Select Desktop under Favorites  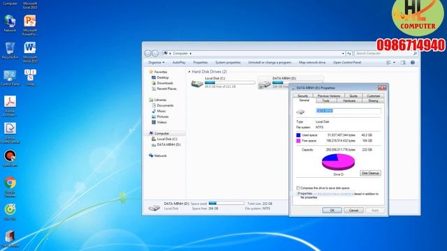click(160, 77)
